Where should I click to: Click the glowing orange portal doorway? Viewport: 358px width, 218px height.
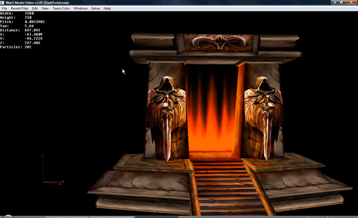pyautogui.click(x=212, y=109)
